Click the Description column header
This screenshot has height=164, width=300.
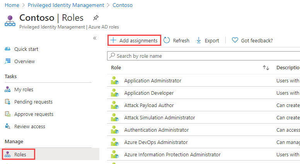pos(288,68)
